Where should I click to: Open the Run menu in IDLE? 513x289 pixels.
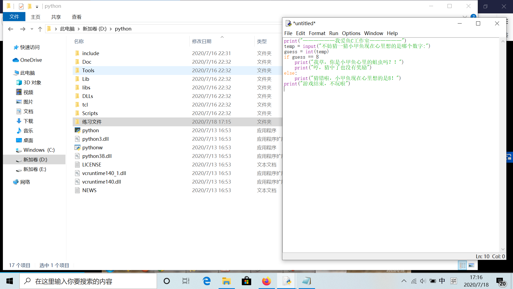(334, 33)
